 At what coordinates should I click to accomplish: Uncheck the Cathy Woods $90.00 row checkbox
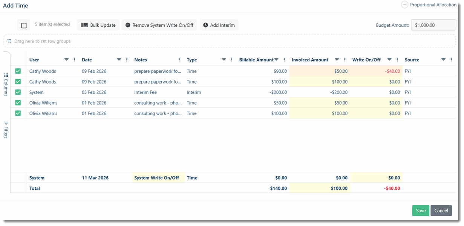(x=18, y=71)
